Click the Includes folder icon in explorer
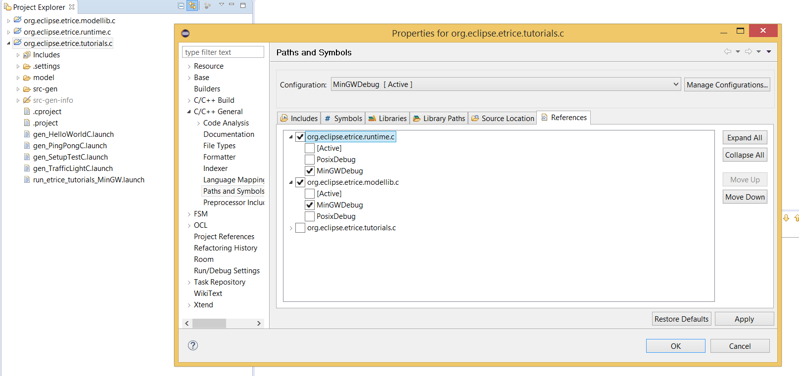Screen dimensions: 799x376 27,55
